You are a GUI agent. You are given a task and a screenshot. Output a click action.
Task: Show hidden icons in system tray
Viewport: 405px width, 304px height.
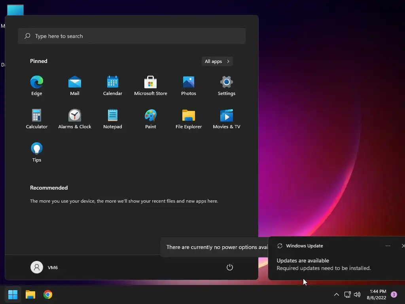[x=337, y=294]
